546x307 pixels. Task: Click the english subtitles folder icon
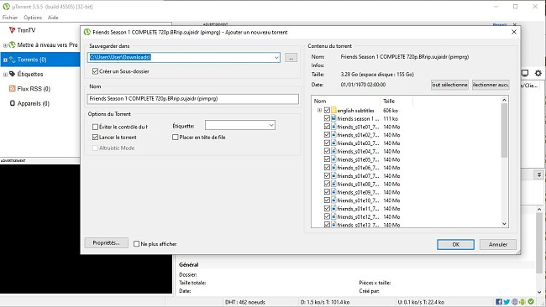(333, 110)
